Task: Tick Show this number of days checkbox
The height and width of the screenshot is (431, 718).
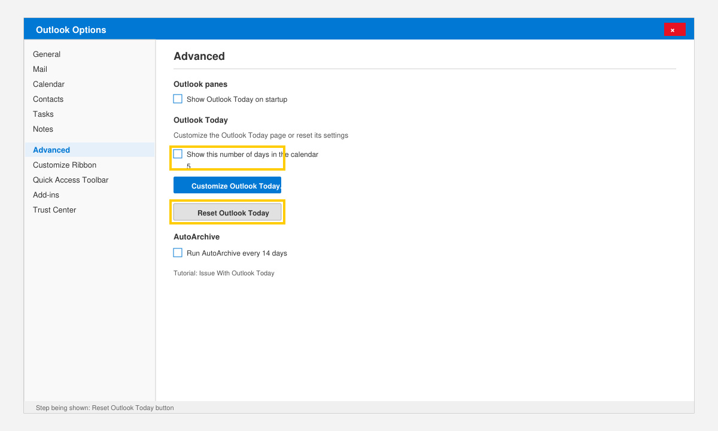Action: (x=178, y=154)
